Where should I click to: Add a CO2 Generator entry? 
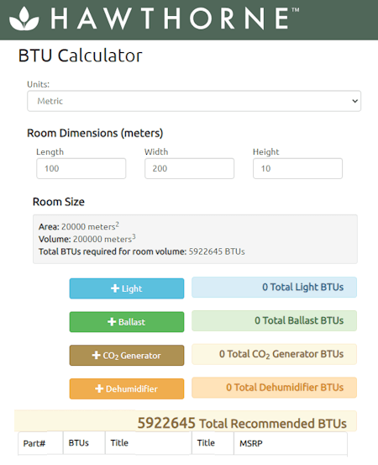(127, 356)
